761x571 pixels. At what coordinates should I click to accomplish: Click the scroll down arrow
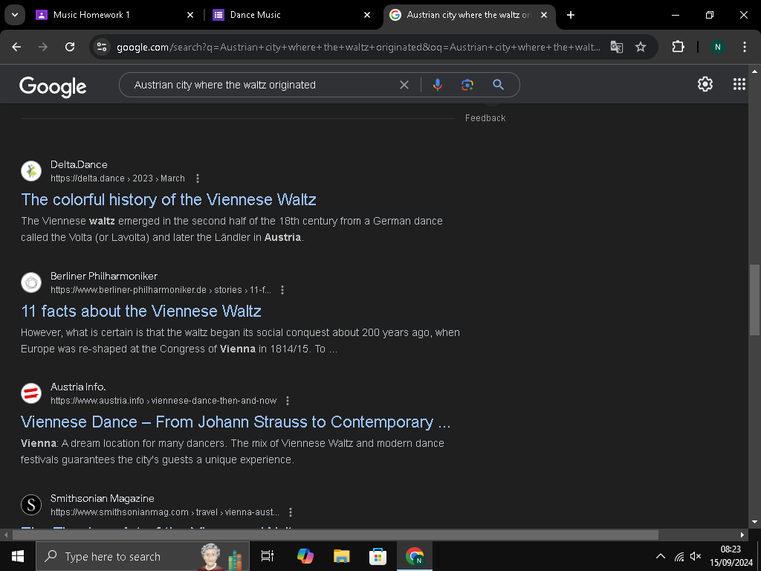(754, 522)
